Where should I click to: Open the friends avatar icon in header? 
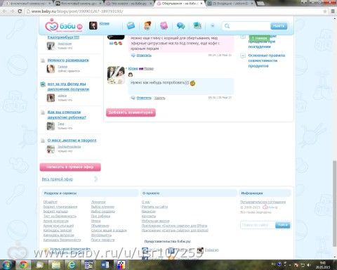147,25
